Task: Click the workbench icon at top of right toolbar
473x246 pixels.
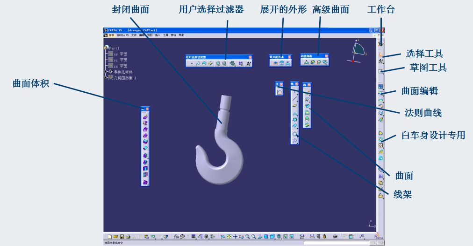Action: click(381, 44)
